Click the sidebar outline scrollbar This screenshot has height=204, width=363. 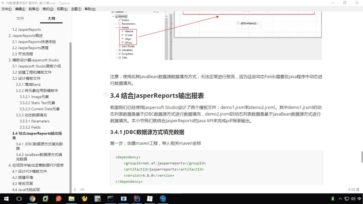click(70, 117)
